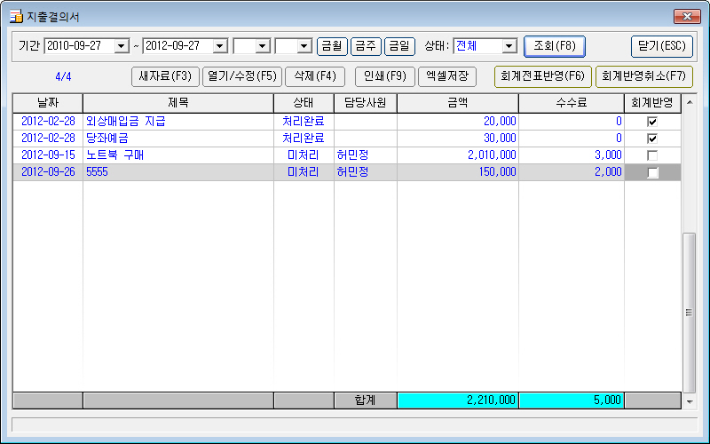Click the 상태 column header
The height and width of the screenshot is (444, 710).
coord(304,103)
